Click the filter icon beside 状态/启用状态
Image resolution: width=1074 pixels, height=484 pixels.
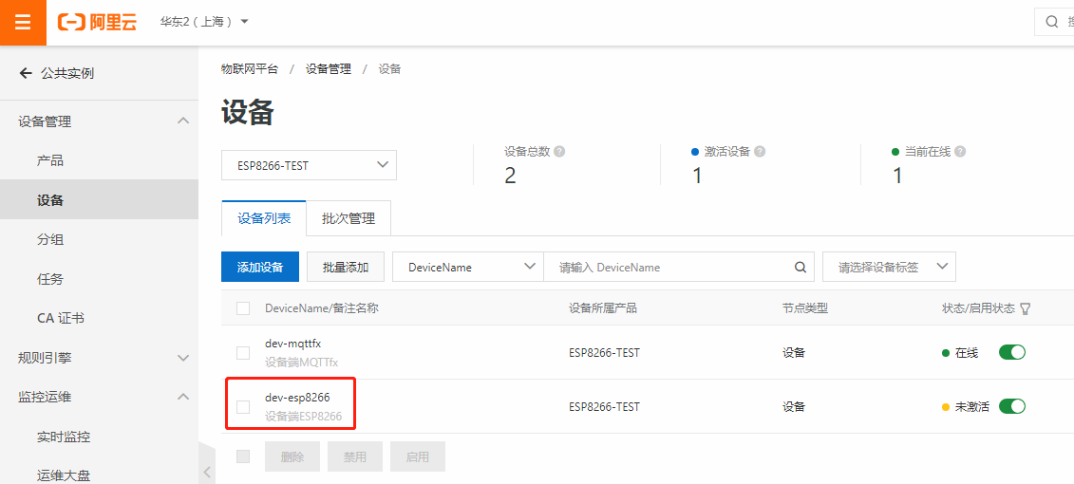click(x=1026, y=308)
